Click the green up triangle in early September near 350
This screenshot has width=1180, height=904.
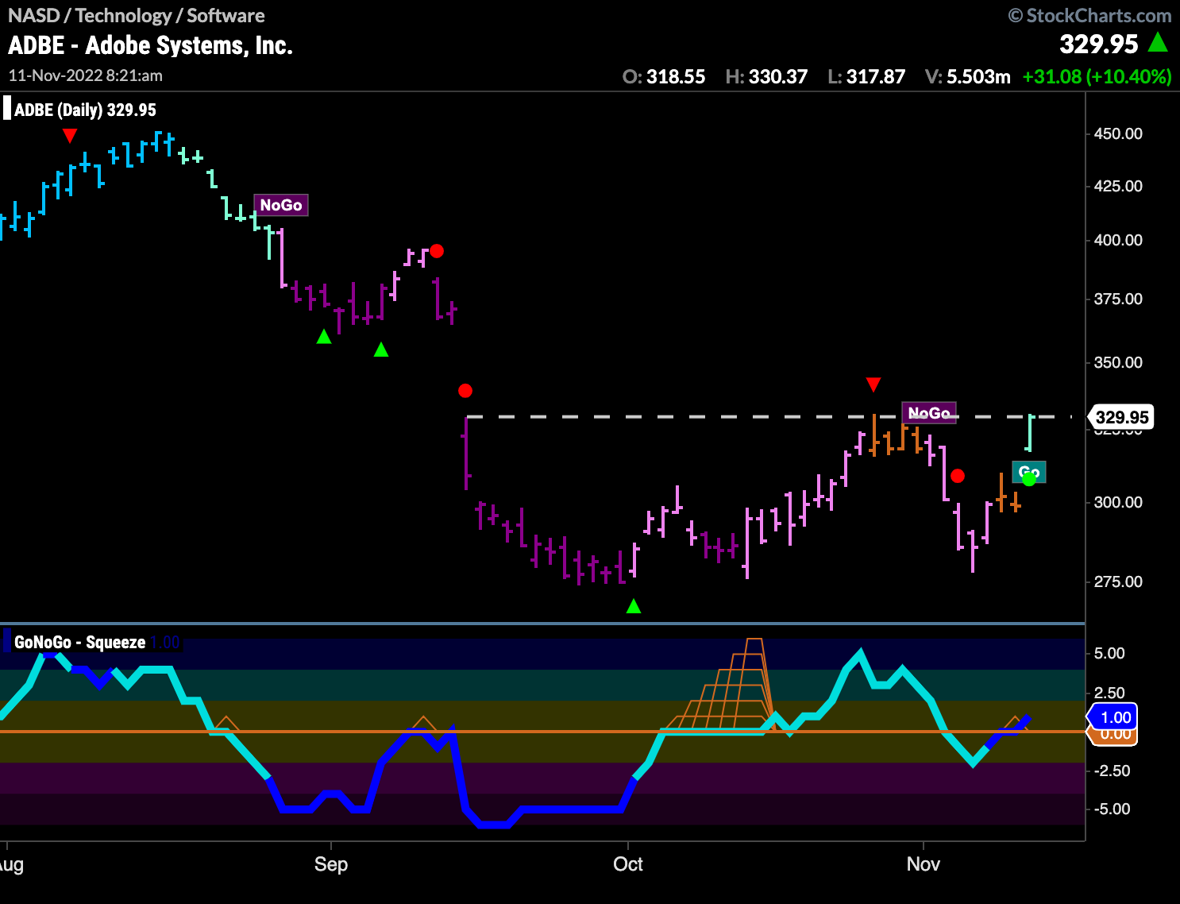tap(381, 350)
